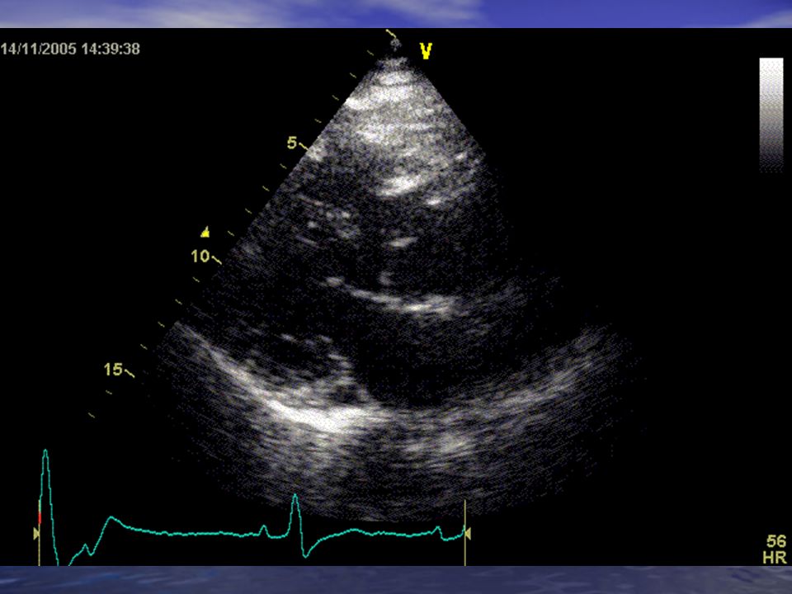
Task: Click the depth scale label 5
Action: click(x=292, y=143)
